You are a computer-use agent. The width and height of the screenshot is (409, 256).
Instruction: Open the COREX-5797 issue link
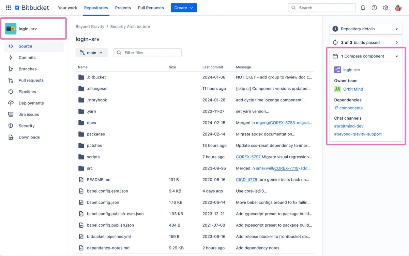coord(248,157)
